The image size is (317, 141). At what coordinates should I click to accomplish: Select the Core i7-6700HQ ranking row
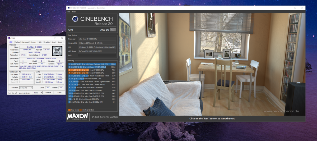[x=92, y=93]
